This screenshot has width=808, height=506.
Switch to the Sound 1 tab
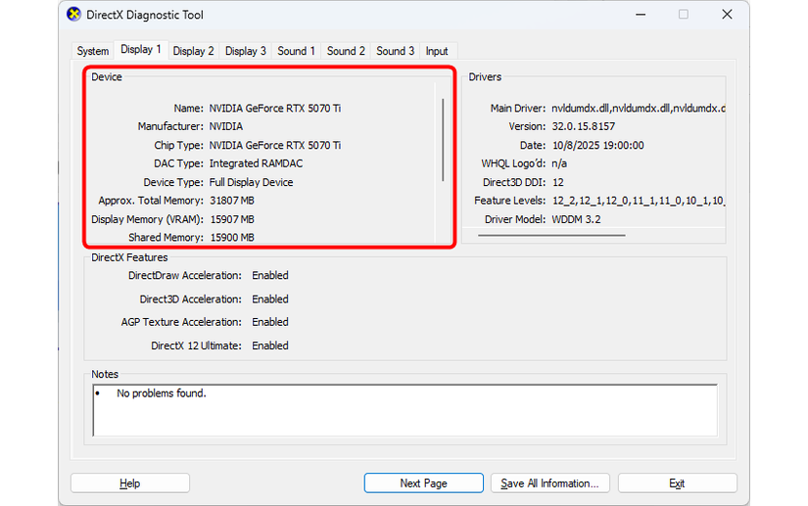point(296,51)
